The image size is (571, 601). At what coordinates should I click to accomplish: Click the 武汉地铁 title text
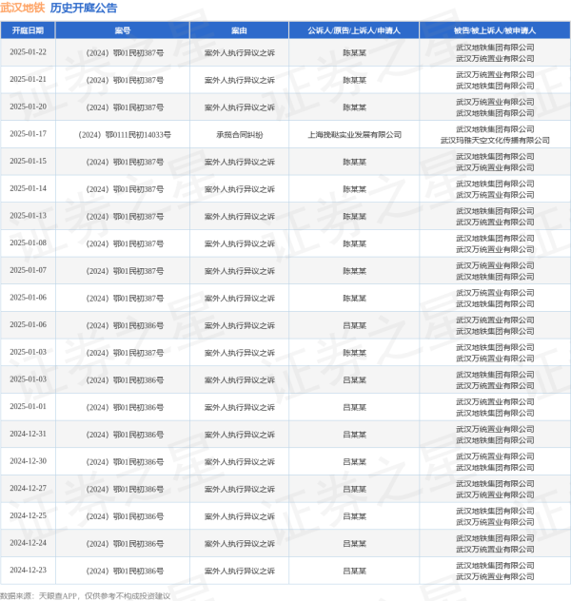pos(22,8)
